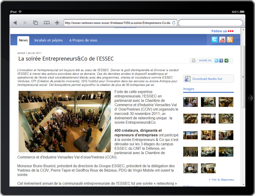The width and height of the screenshot is (255, 196).
Task: Share on Twitter via small share icon
Action: [x=216, y=61]
